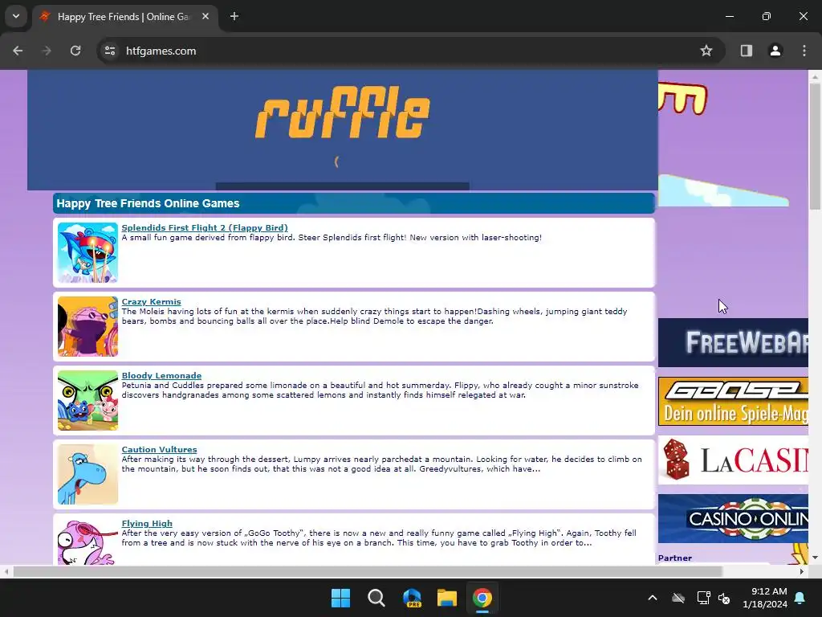The width and height of the screenshot is (822, 617).
Task: Open the browser side panel
Action: 746,51
